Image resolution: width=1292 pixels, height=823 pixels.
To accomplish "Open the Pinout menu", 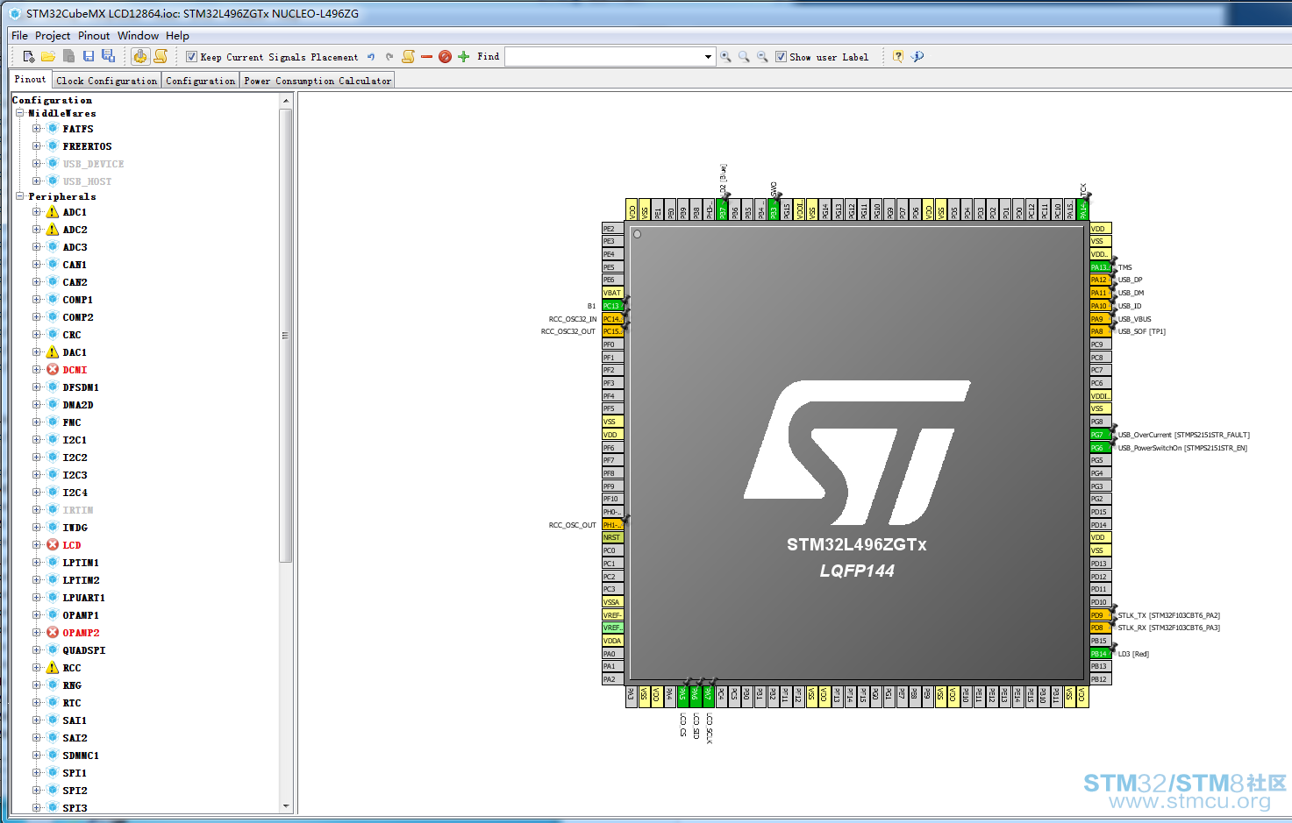I will tap(94, 36).
